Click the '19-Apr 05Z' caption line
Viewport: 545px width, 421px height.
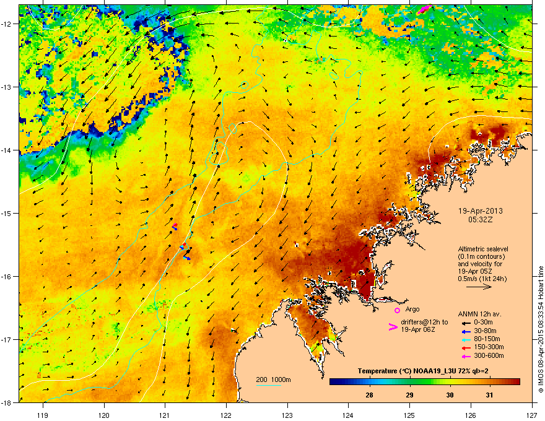click(x=474, y=271)
